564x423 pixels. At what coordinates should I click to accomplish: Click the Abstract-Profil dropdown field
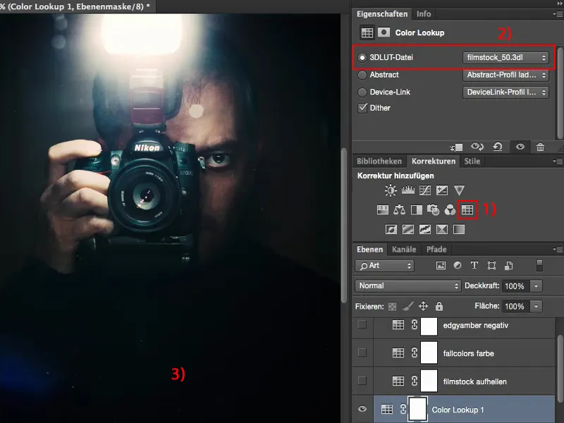point(506,75)
